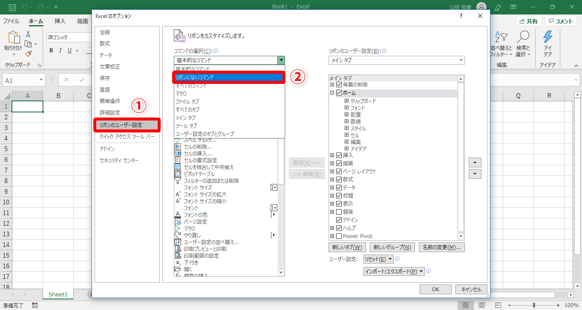582x310 pixels.
Task: Toggle Bold in the Excel ribbon
Action: coord(51,51)
